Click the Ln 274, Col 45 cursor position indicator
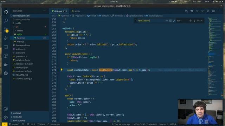This screenshot has width=225, height=126. [x=144, y=124]
